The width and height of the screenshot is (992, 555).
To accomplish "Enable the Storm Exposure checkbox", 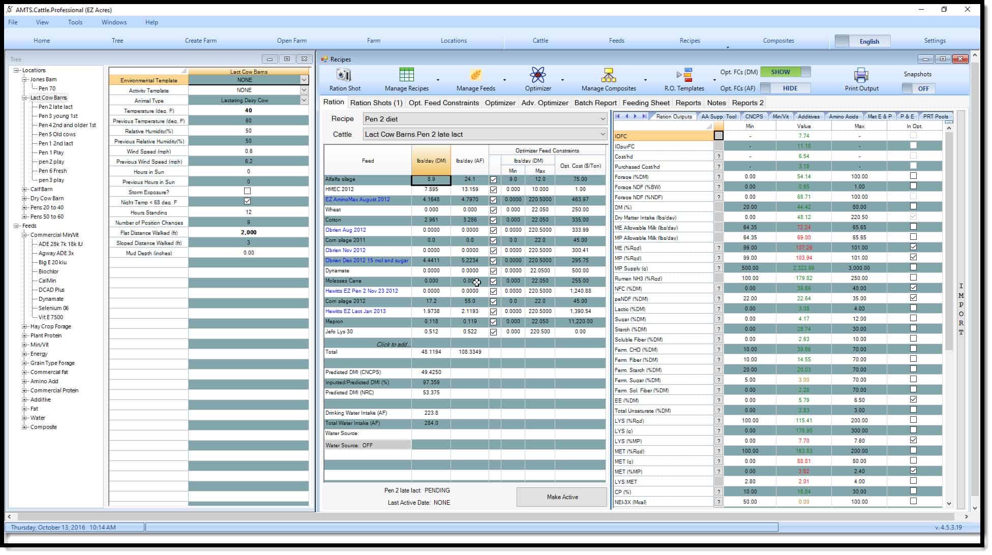I will coord(247,192).
